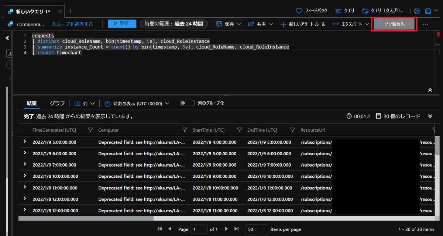Expand the row generated 2022/1/9 6:00:00.000
Viewport: 443px width, 236px height.
[25, 153]
